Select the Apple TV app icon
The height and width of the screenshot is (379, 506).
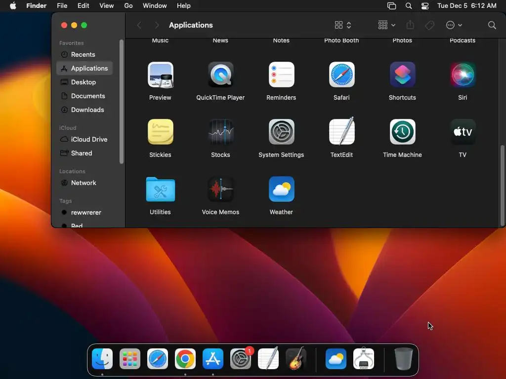(463, 132)
